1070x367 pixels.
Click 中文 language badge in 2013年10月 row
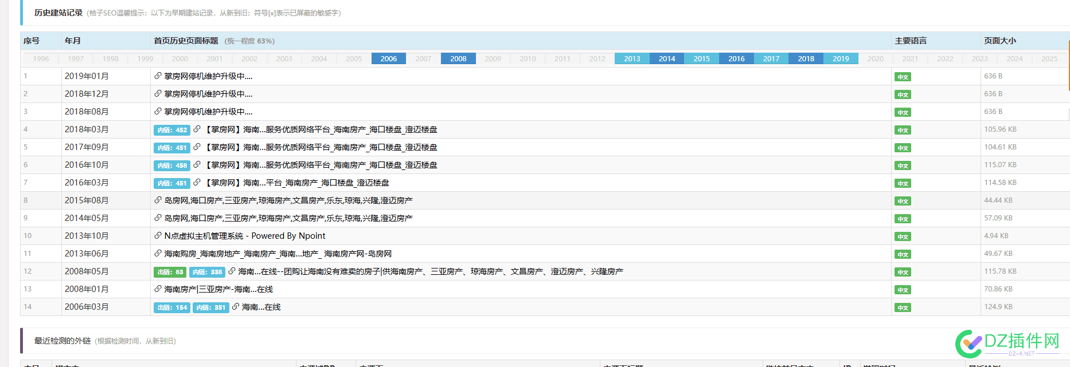click(x=903, y=236)
